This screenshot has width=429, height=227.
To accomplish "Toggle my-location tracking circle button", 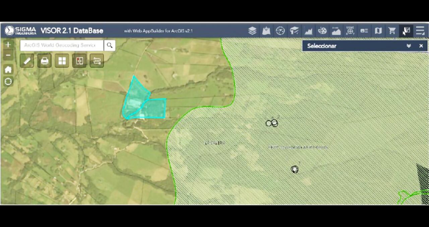I will (x=8, y=81).
